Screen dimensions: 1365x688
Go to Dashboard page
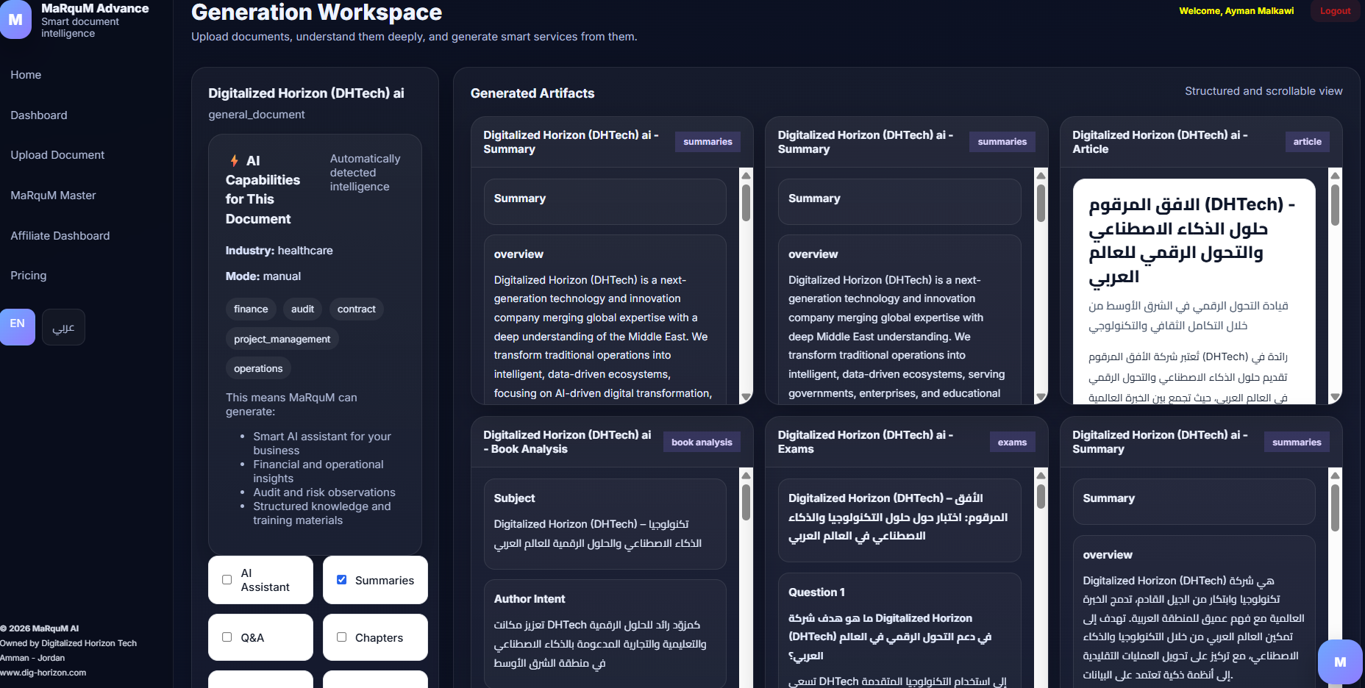[x=39, y=115]
